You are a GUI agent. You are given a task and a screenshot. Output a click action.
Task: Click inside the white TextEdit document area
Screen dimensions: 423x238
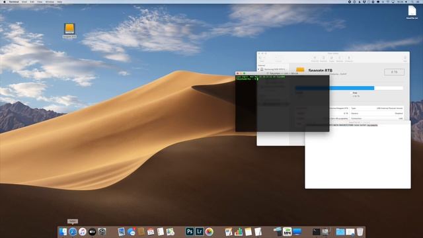[358, 157]
